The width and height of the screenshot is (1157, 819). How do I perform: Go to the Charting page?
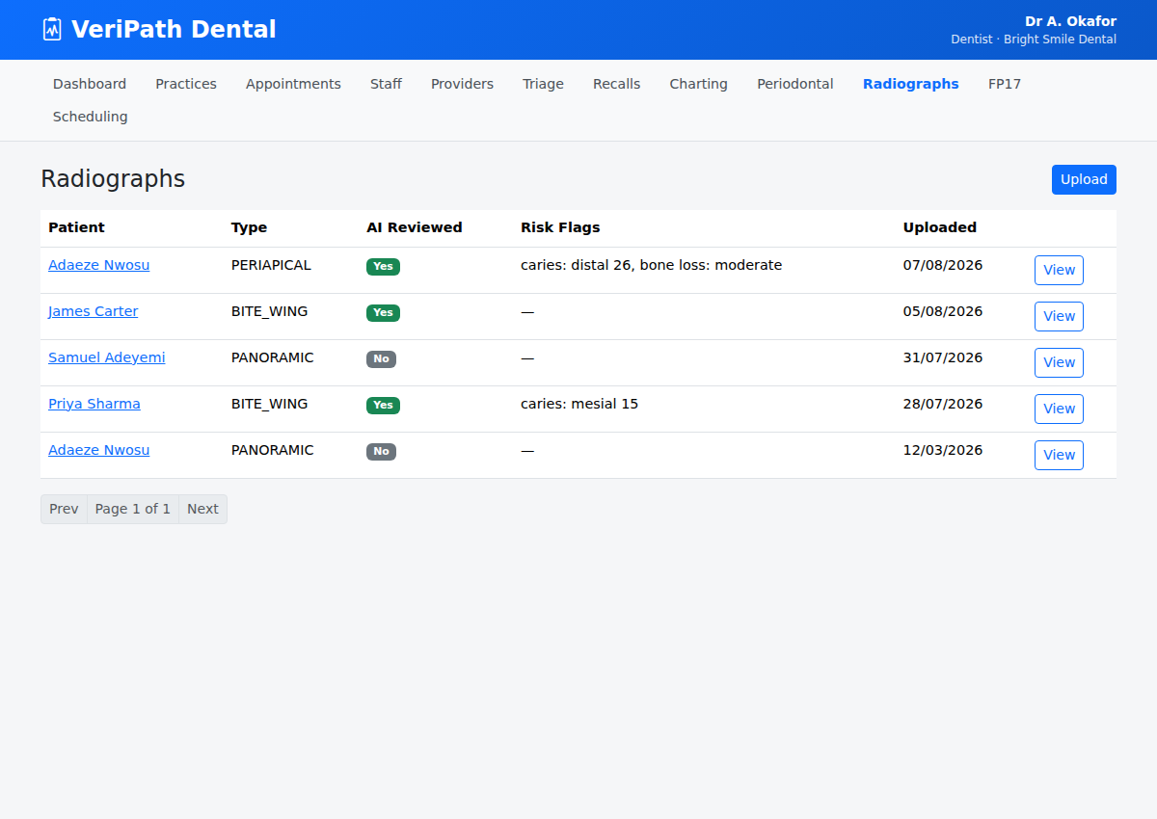pos(698,84)
